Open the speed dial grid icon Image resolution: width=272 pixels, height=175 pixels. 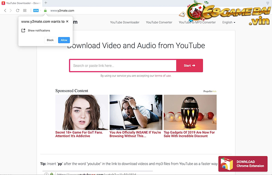[25, 11]
